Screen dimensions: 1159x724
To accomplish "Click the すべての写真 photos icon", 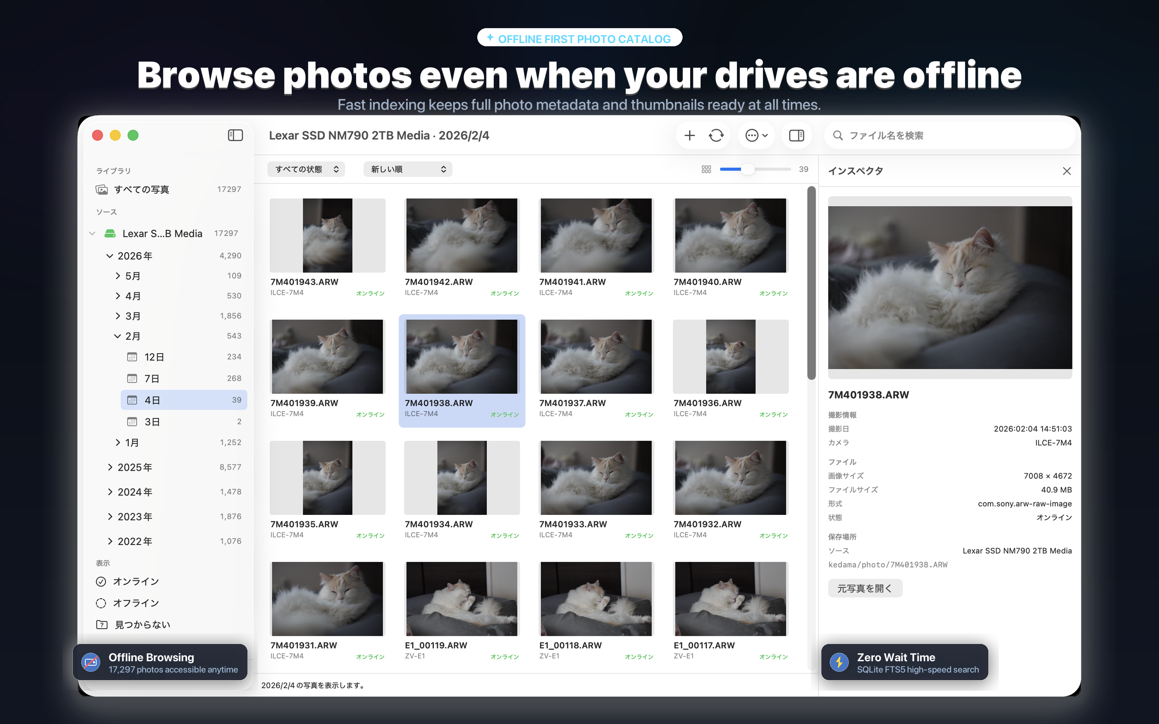I will point(101,189).
